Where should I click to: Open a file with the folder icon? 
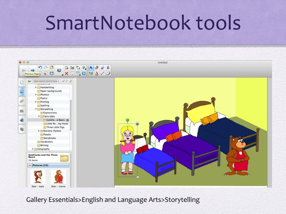pyautogui.click(x=52, y=68)
